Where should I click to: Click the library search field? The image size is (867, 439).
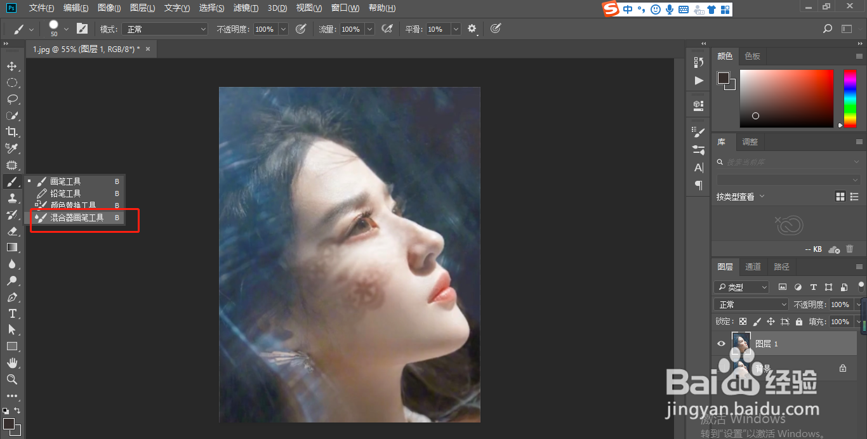789,162
